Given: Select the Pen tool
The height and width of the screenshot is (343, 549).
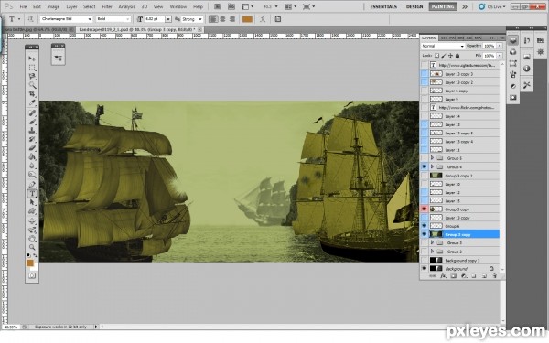Looking at the screenshot, I should (x=32, y=184).
